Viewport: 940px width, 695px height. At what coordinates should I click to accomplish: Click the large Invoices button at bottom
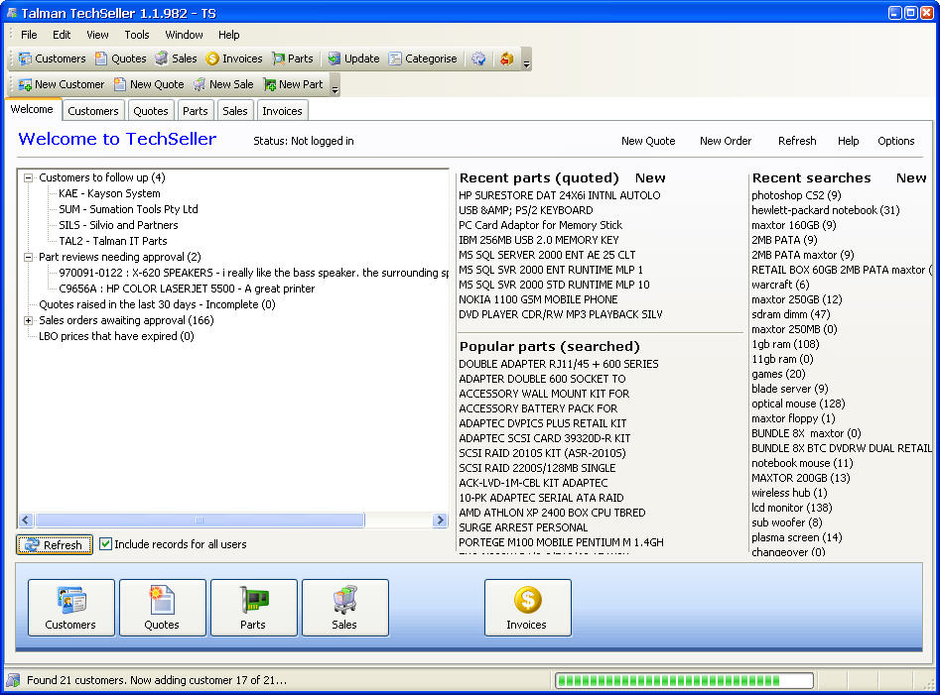click(x=527, y=607)
